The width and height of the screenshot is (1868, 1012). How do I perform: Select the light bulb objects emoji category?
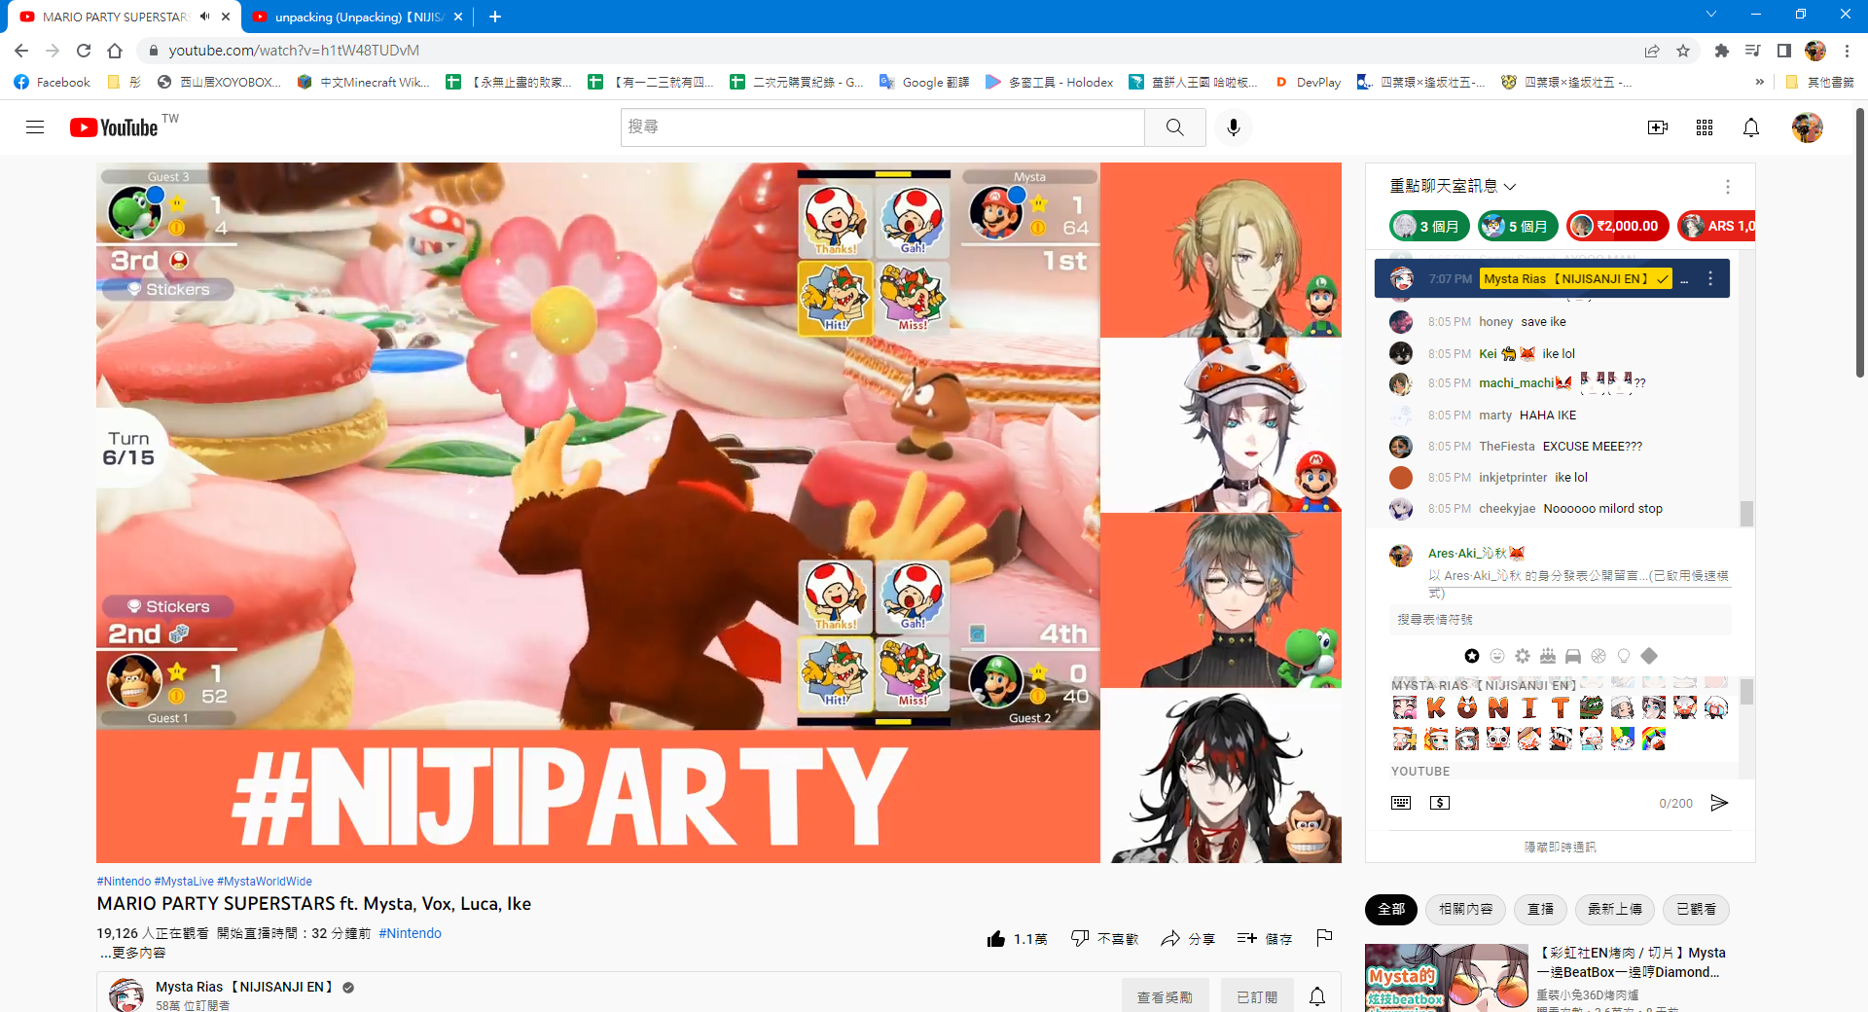pos(1624,656)
